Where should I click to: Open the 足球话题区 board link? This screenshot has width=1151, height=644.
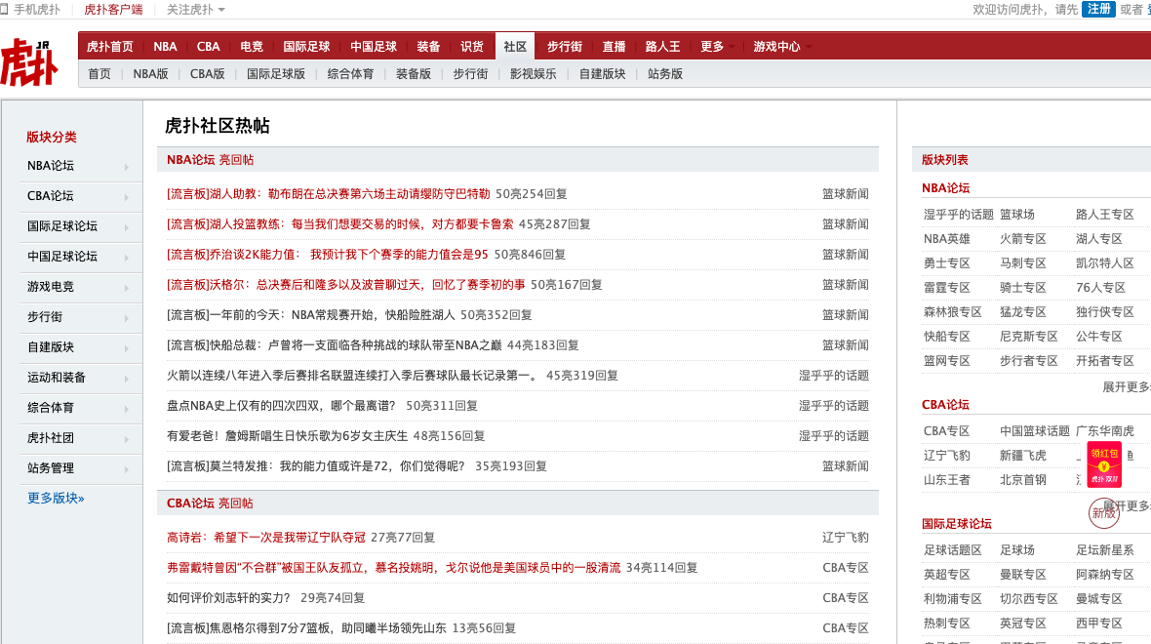pyautogui.click(x=953, y=550)
